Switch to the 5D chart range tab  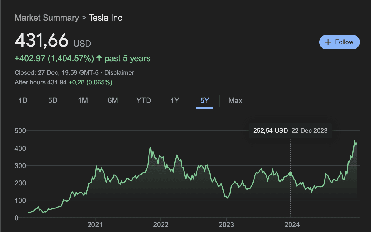coord(53,100)
